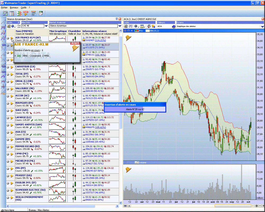Toggle the round indicator beside CARREFOUR (CA)
This screenshot has width=265, height=212.
pos(8,67)
